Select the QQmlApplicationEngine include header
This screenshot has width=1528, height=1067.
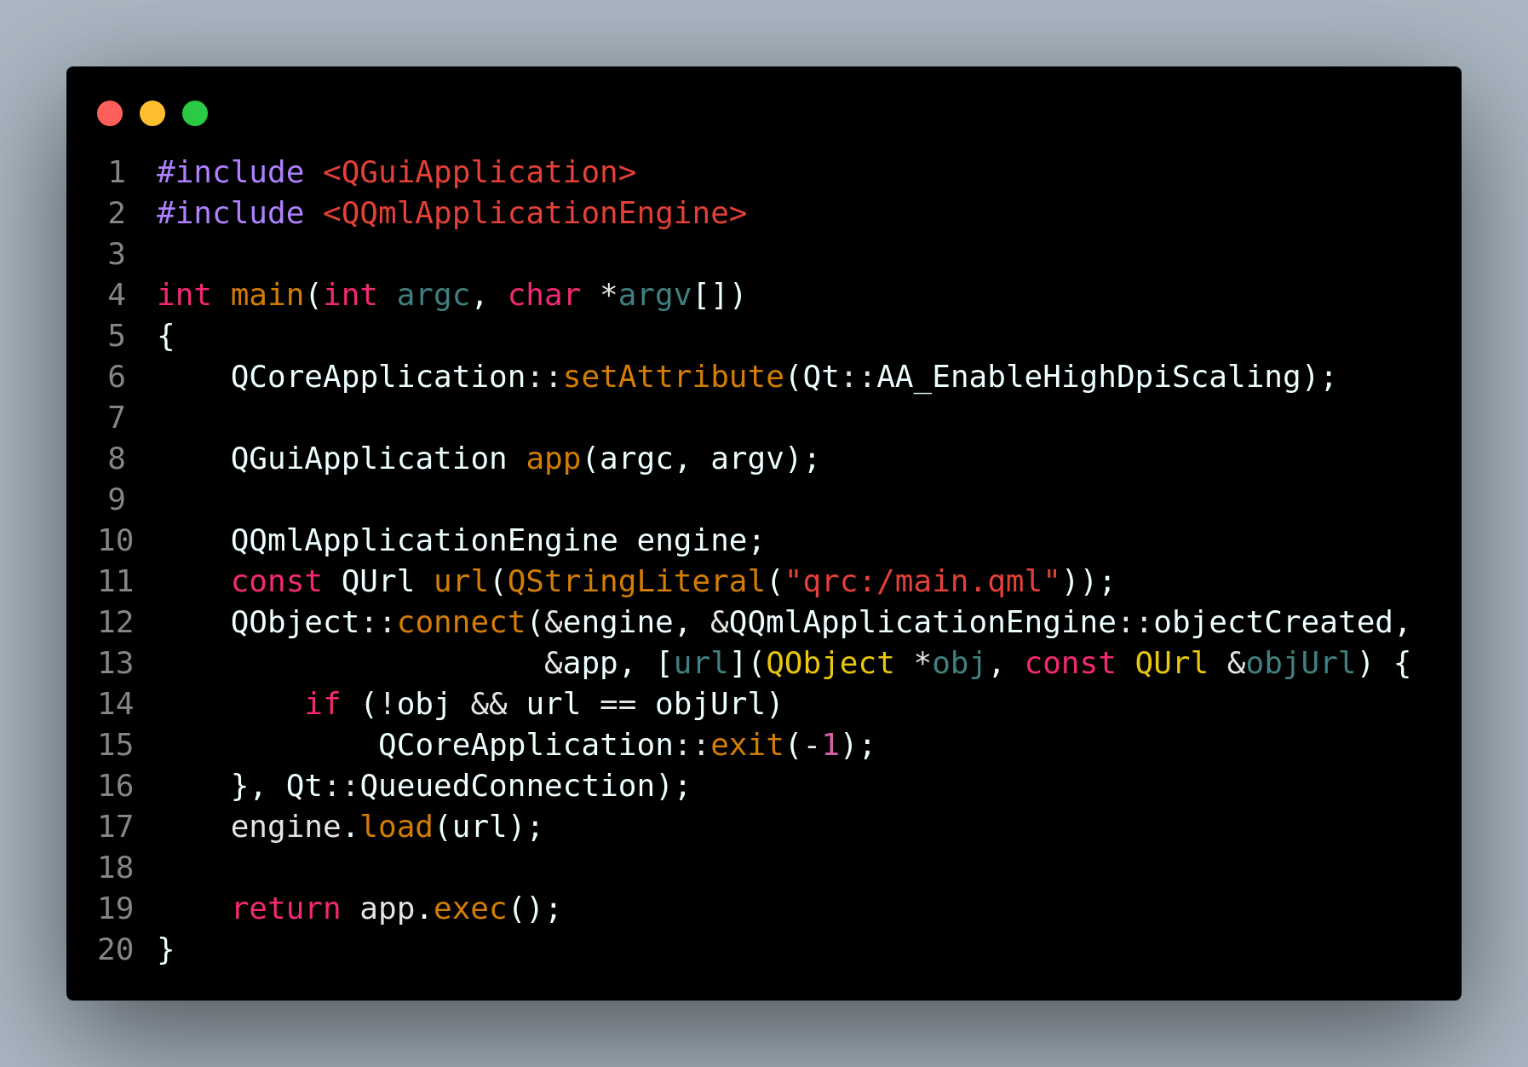coord(535,213)
